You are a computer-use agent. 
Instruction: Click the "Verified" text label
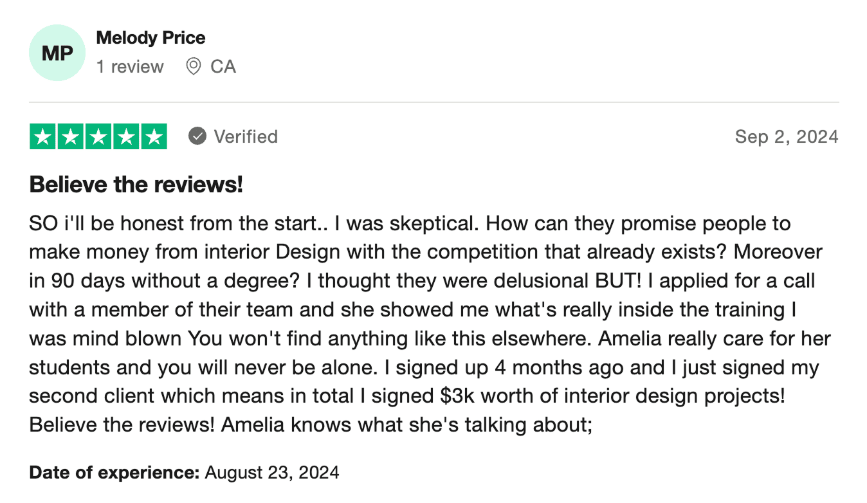tap(246, 136)
